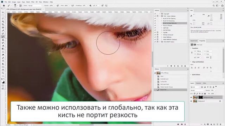Select the Lasso tool
Screen dimensions: 225x126
[x=3, y=19]
